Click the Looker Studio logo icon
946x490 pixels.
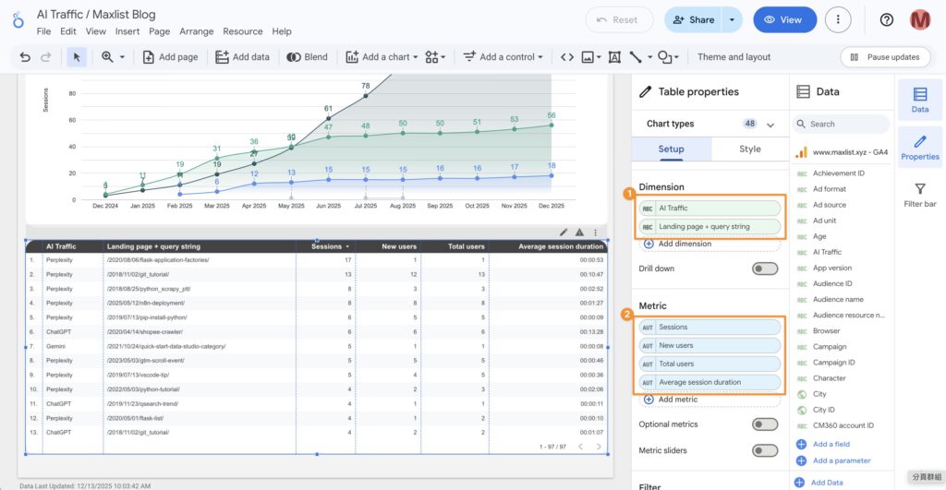(x=18, y=20)
